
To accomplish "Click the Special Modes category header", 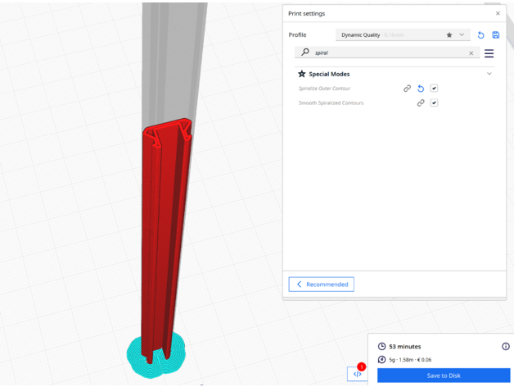I will pyautogui.click(x=329, y=74).
